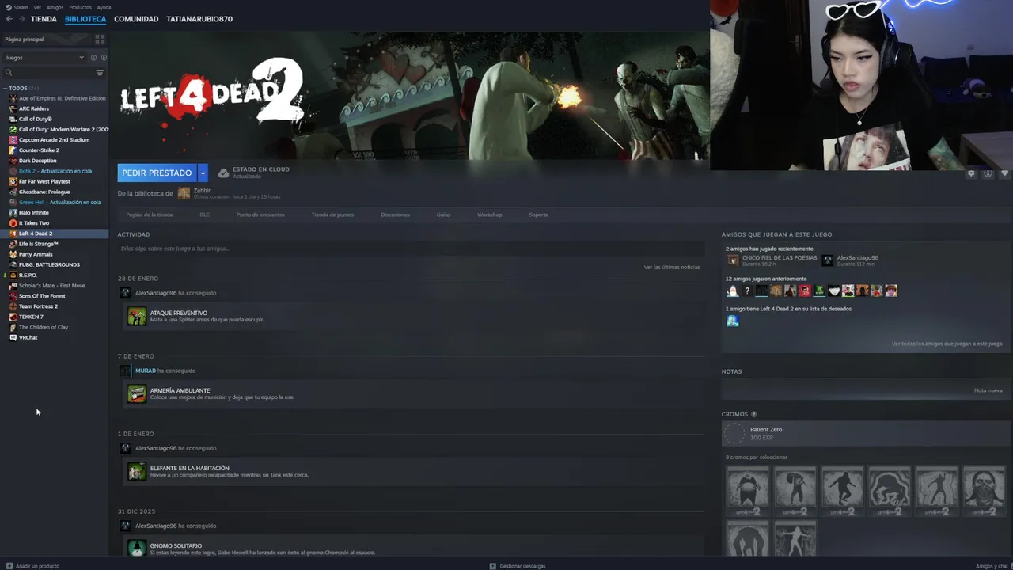The image size is (1013, 570).
Task: Click the PEDIR PRESTADO button
Action: (x=157, y=173)
